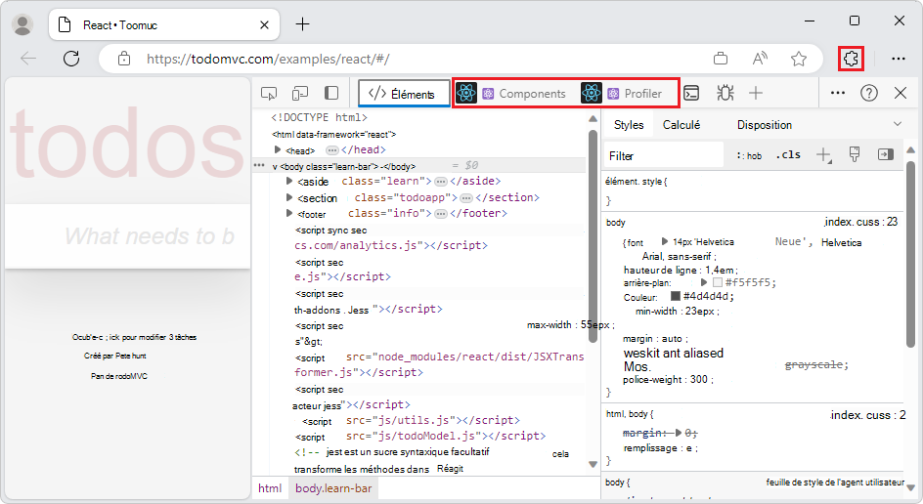Open Read aloud icon in address bar
Image resolution: width=923 pixels, height=504 pixels.
pos(760,59)
